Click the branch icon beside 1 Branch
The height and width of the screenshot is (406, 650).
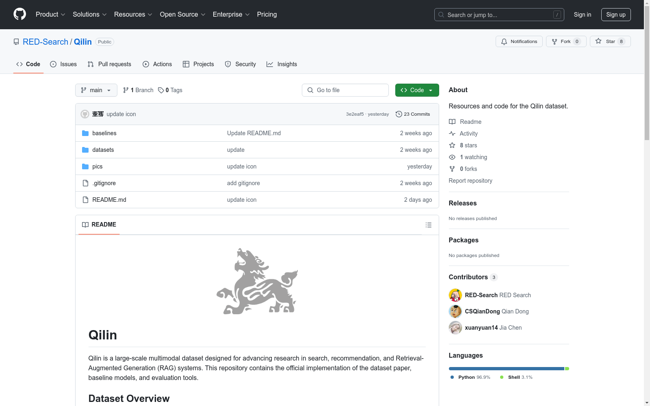(126, 90)
